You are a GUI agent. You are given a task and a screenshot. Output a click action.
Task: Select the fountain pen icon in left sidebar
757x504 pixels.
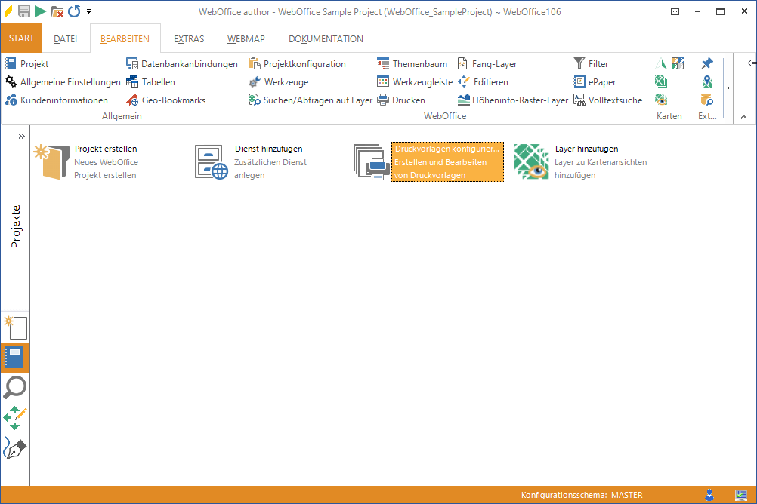point(15,449)
